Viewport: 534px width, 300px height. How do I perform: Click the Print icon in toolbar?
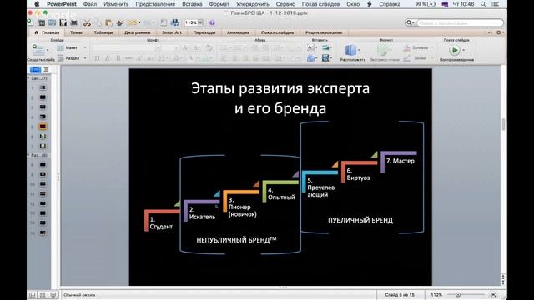[x=73, y=22]
